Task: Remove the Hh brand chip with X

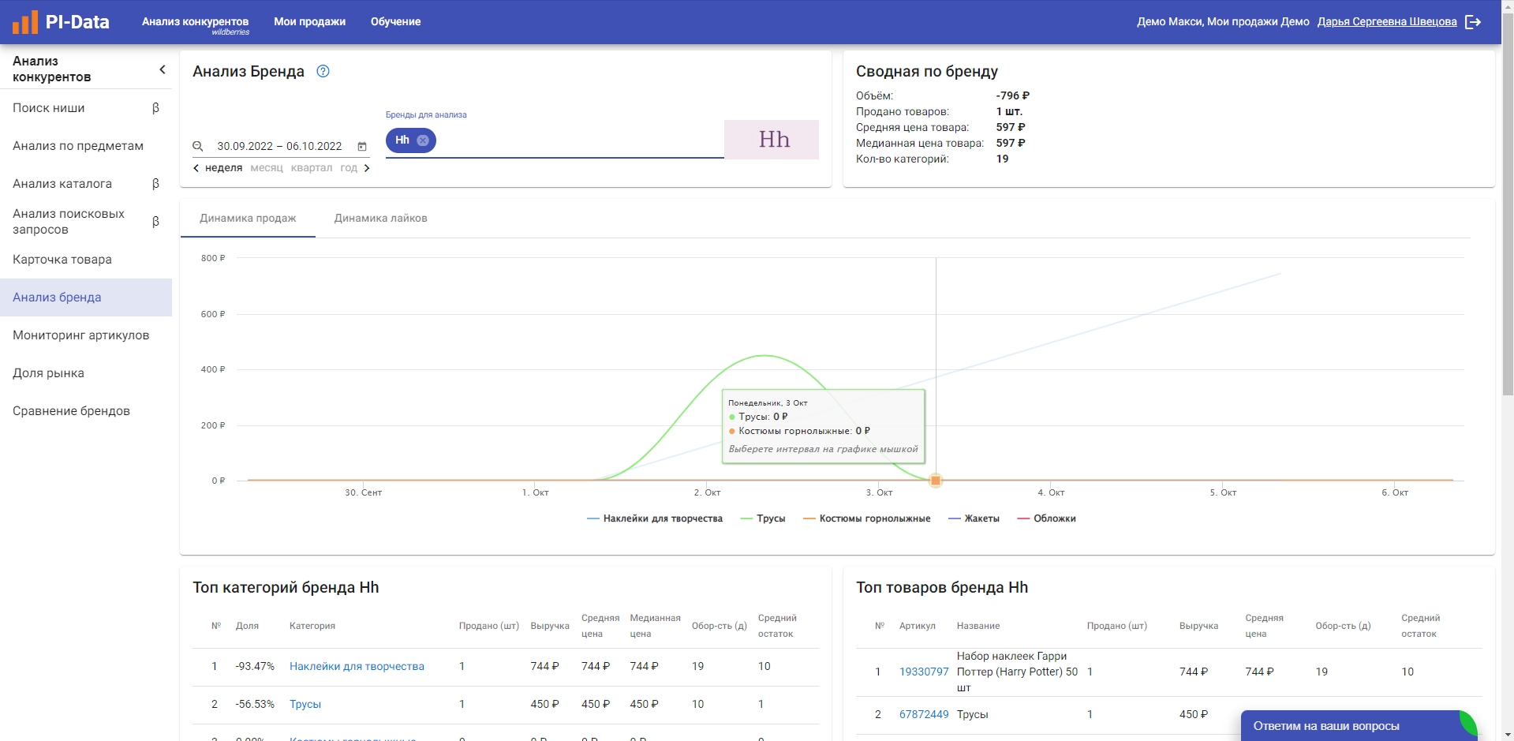Action: pos(423,140)
